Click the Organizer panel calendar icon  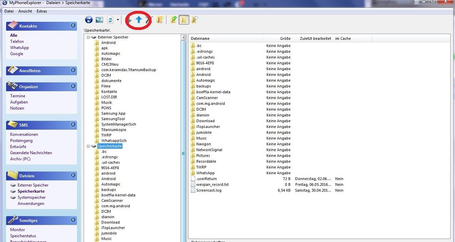click(13, 86)
